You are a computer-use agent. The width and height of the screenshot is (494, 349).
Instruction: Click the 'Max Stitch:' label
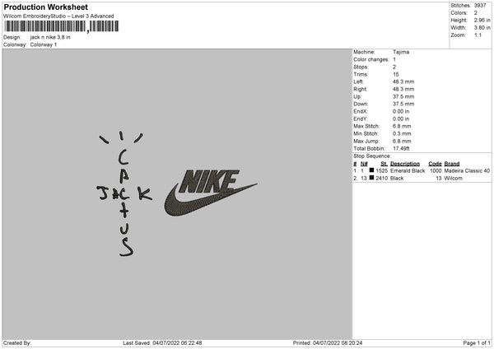click(x=366, y=126)
